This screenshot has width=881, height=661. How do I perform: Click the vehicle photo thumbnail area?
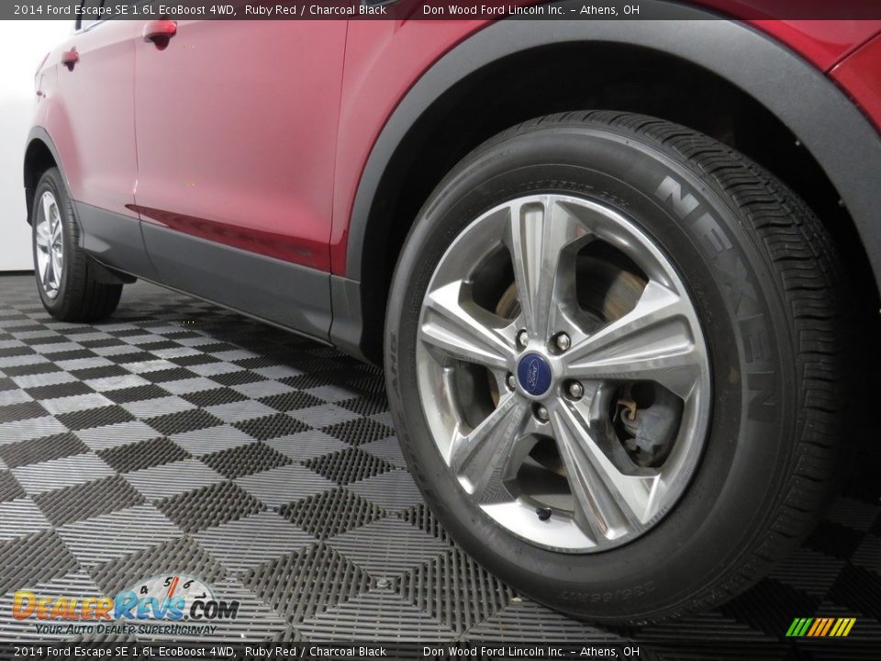click(x=440, y=330)
